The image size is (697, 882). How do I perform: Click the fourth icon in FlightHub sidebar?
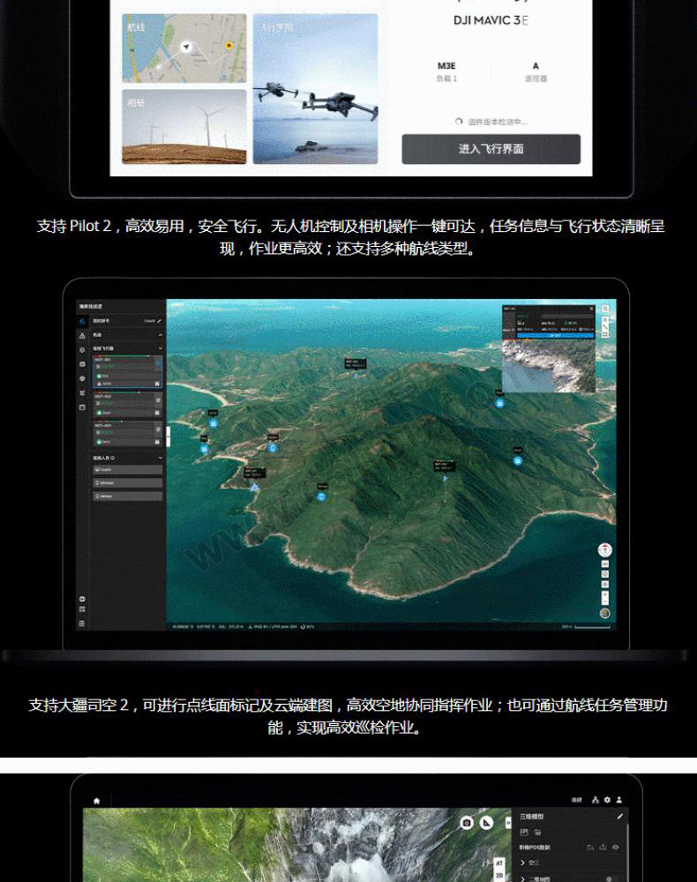pos(82,364)
